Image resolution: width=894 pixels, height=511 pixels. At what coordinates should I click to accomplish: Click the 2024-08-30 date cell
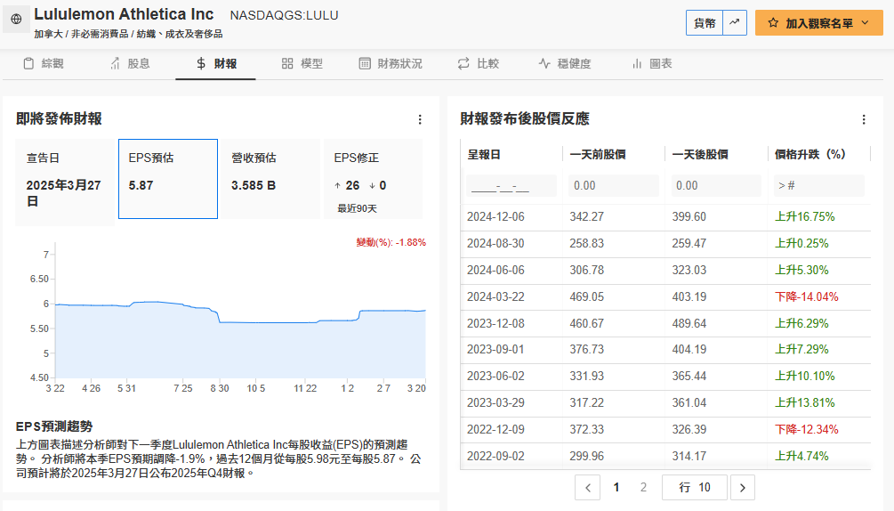(495, 244)
